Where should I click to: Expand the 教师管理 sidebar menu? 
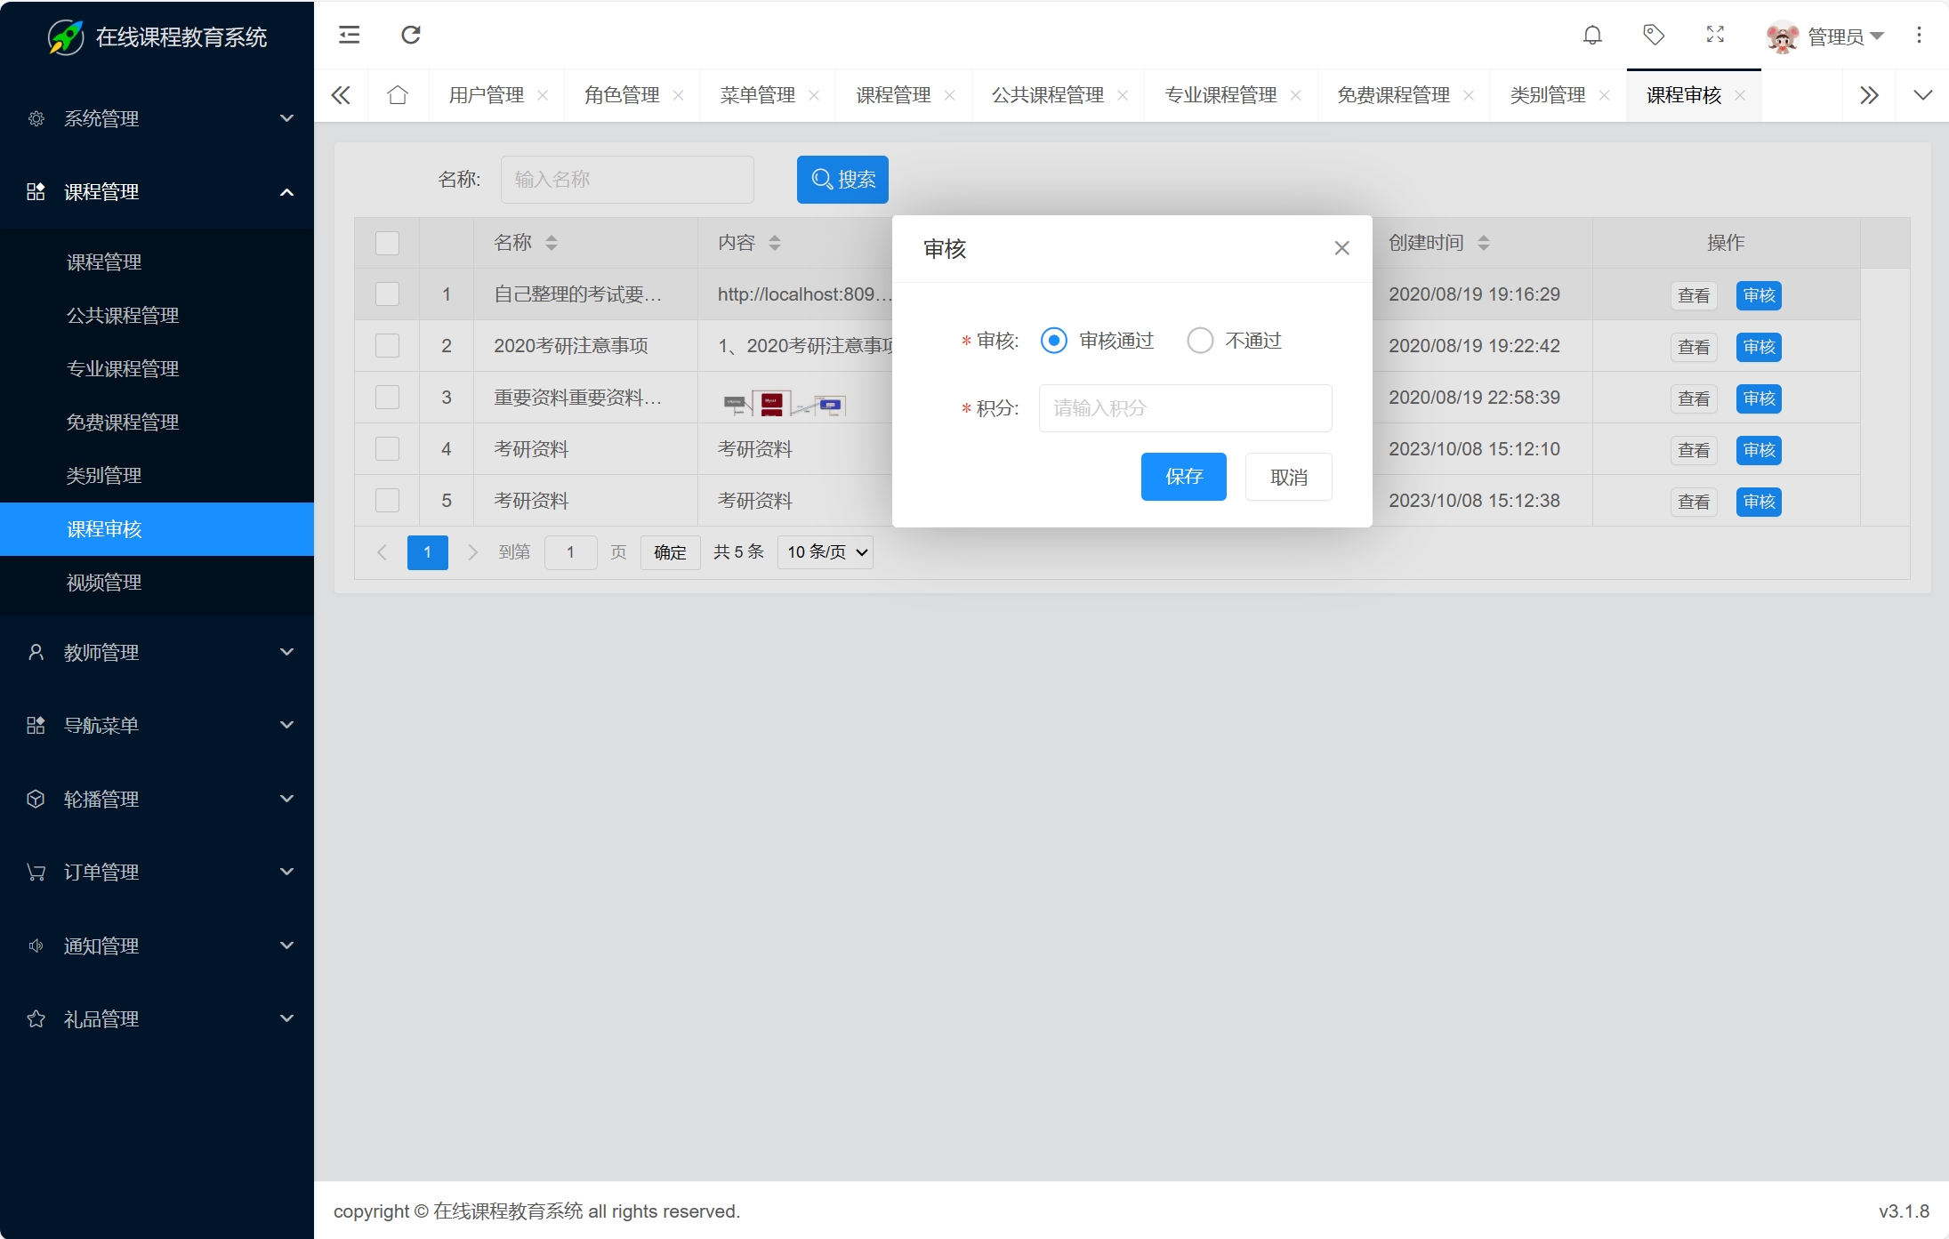coord(157,652)
